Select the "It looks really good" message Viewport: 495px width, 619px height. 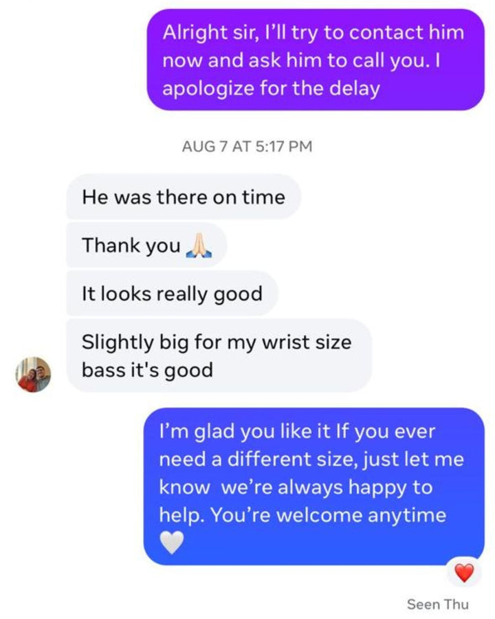tap(173, 294)
